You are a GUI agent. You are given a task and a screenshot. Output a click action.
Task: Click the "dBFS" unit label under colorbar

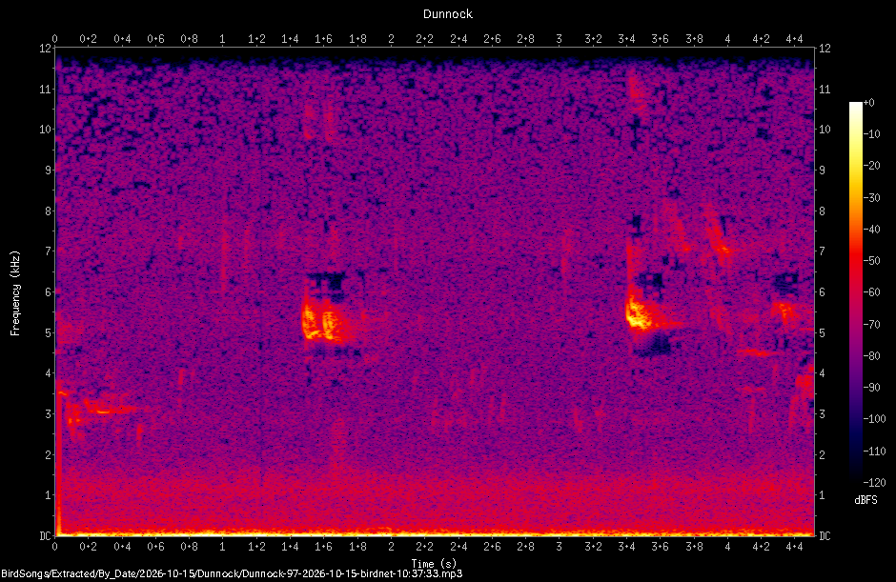865,500
